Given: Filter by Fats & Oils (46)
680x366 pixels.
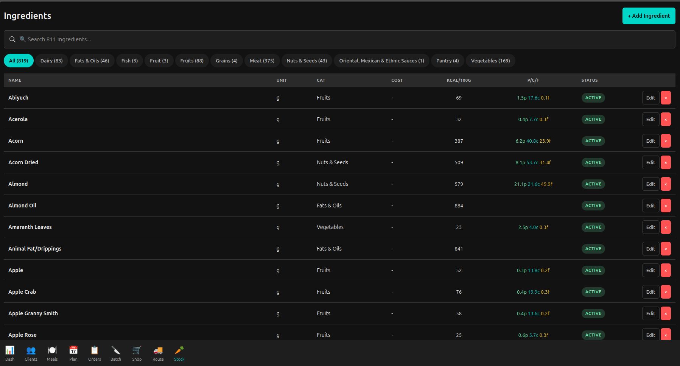Looking at the screenshot, I should click(92, 61).
